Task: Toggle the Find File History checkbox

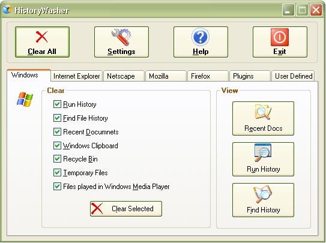Action: [57, 118]
